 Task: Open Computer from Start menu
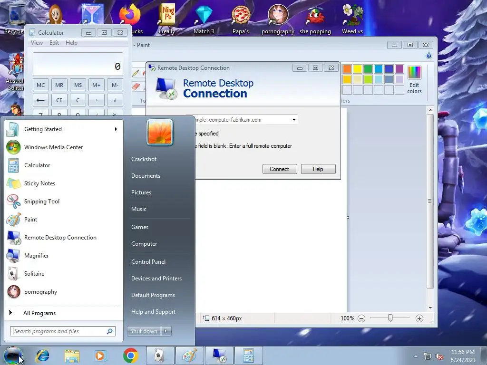tap(144, 244)
